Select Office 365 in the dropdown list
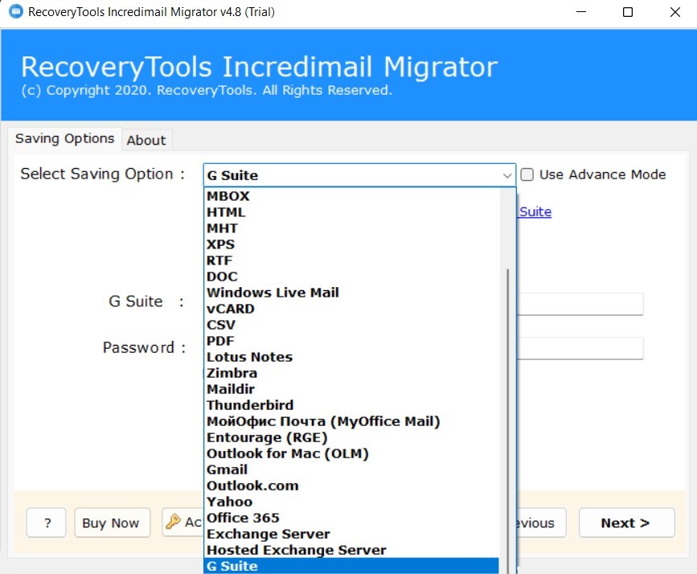Screen dimensions: 697x574 tap(243, 518)
